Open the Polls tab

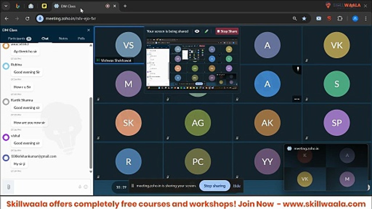point(81,39)
